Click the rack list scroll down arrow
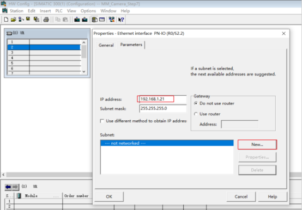302x210 pixels. click(84, 71)
